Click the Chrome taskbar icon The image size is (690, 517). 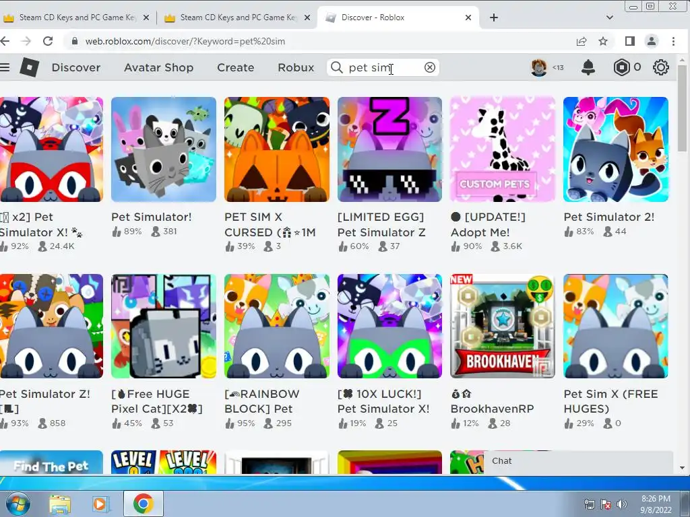143,504
